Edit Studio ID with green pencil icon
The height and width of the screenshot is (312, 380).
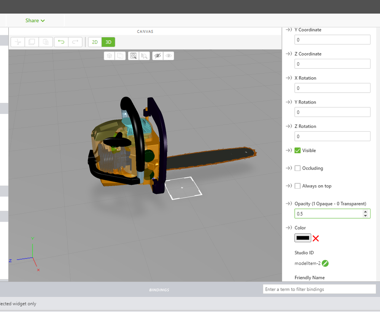325,263
